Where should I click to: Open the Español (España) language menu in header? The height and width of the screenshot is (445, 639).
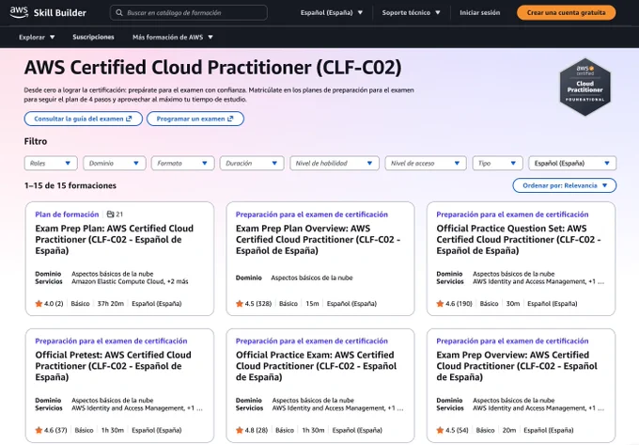(x=332, y=12)
